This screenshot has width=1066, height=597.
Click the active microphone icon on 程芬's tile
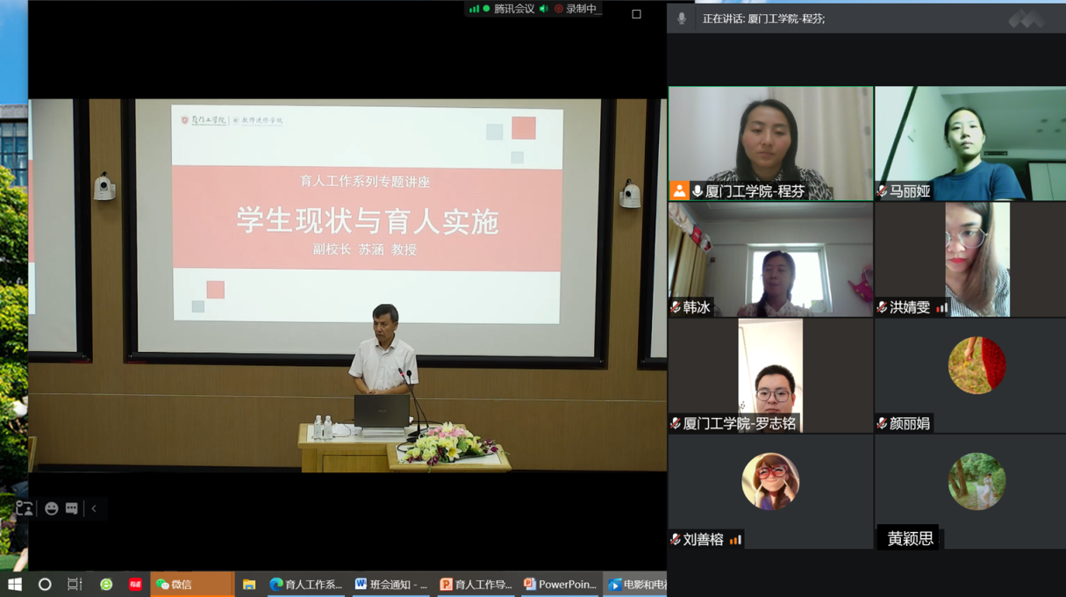pyautogui.click(x=698, y=191)
